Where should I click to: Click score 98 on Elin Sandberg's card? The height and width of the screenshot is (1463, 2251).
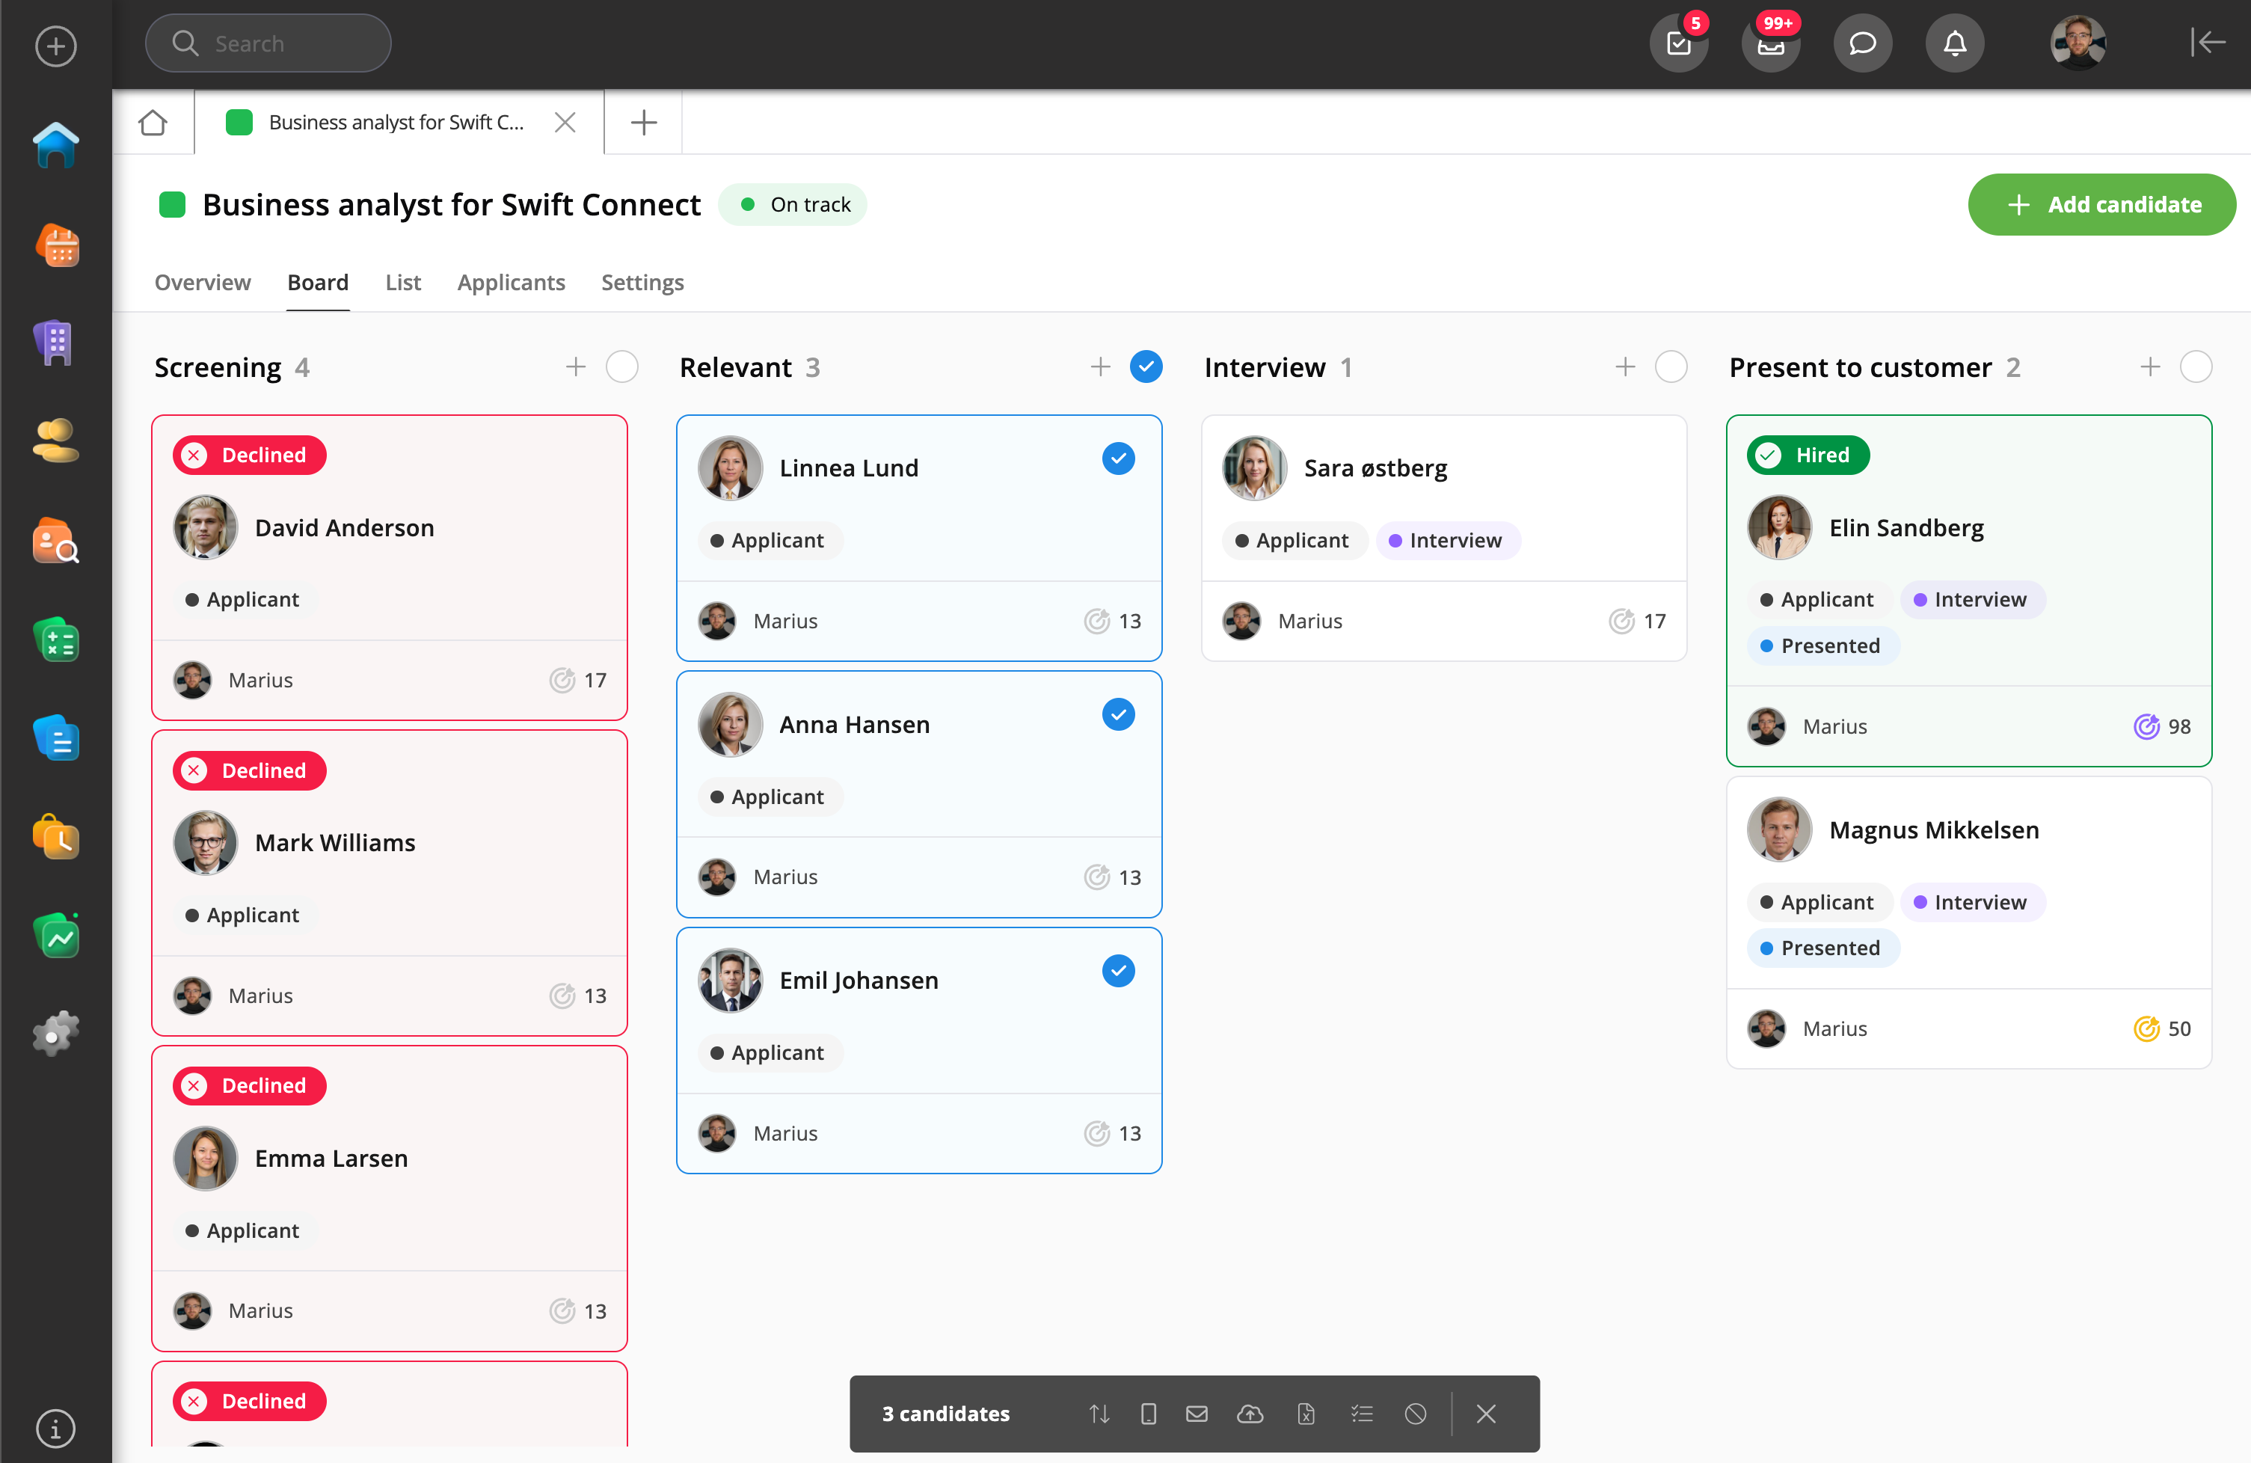tap(2162, 726)
